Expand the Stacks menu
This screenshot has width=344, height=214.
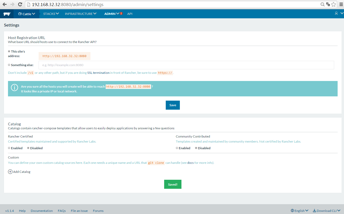pos(51,14)
